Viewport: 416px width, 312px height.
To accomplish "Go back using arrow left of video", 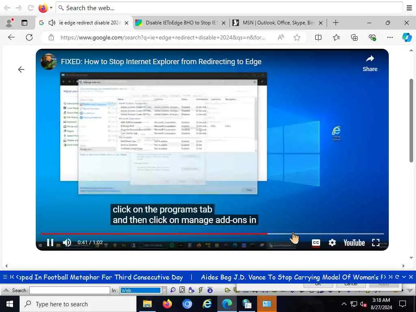I will (x=21, y=69).
